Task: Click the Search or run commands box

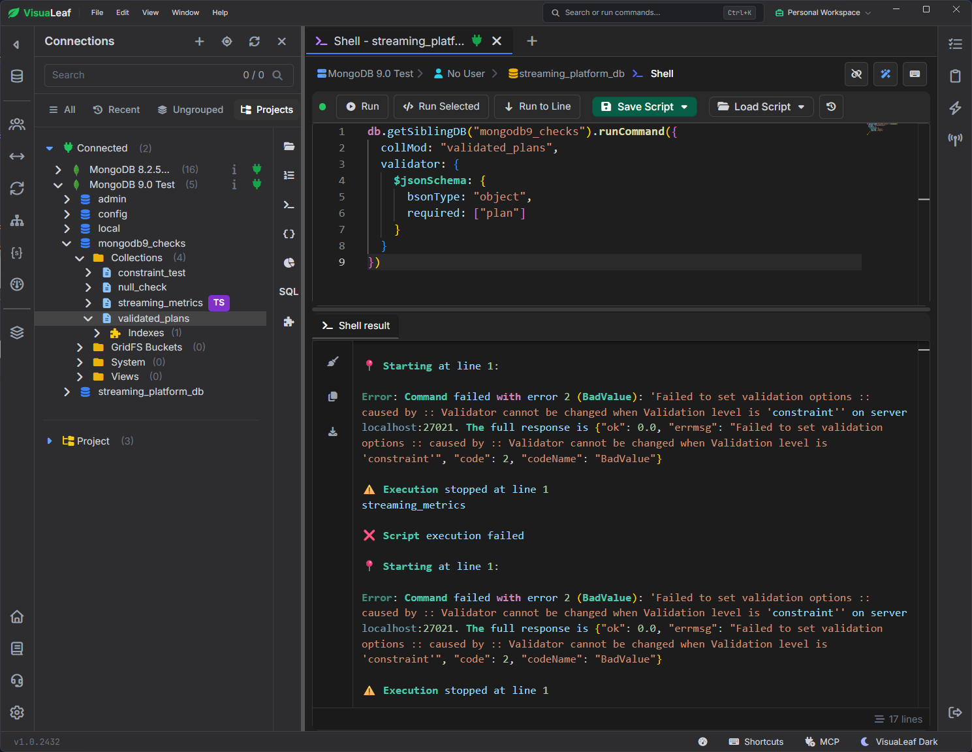Action: (x=653, y=12)
